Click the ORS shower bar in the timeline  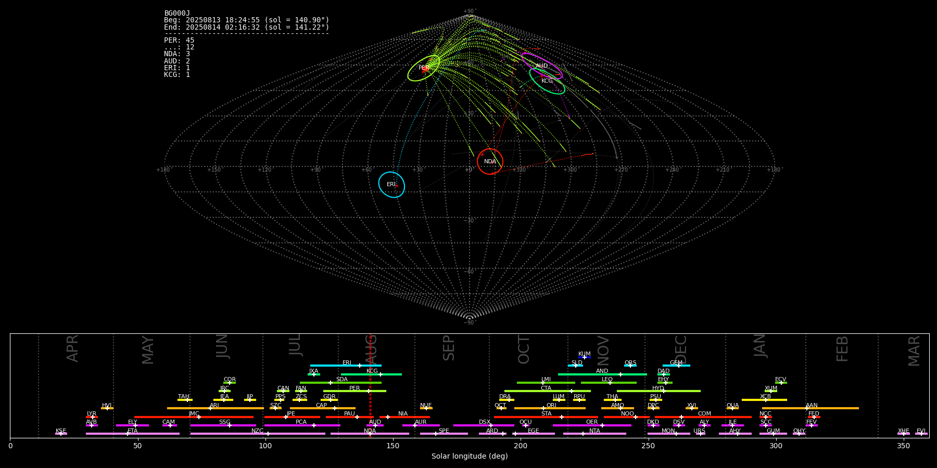coord(630,366)
